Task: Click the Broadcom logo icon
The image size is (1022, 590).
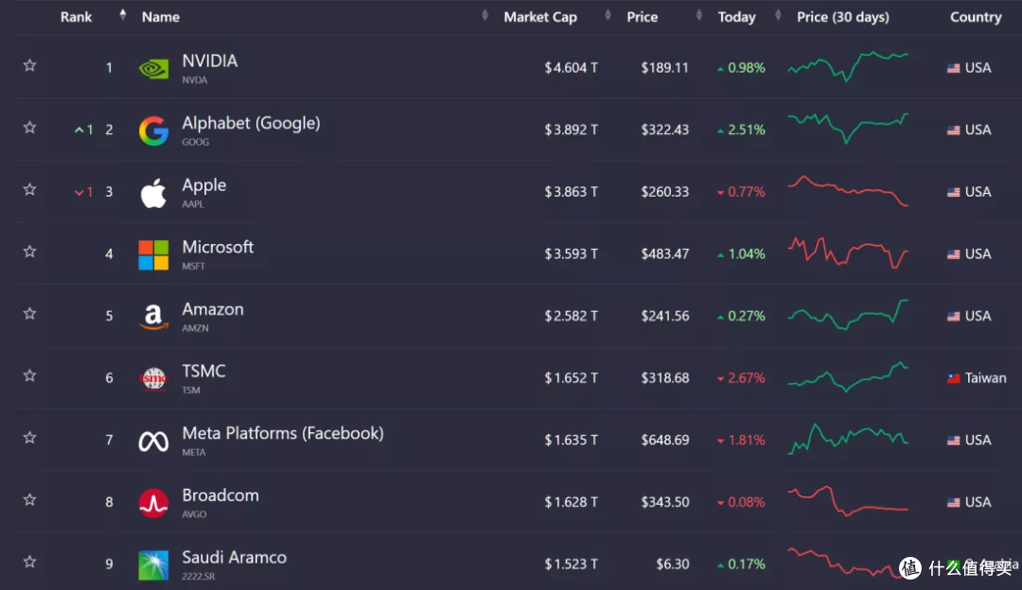Action: pyautogui.click(x=154, y=503)
